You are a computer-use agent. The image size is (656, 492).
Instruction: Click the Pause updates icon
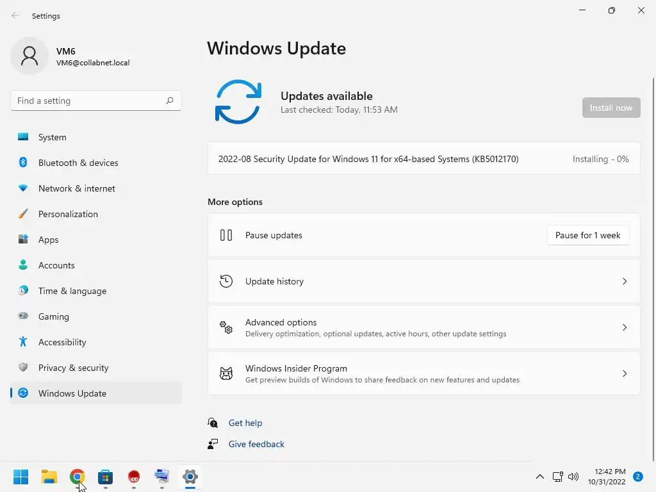click(226, 235)
